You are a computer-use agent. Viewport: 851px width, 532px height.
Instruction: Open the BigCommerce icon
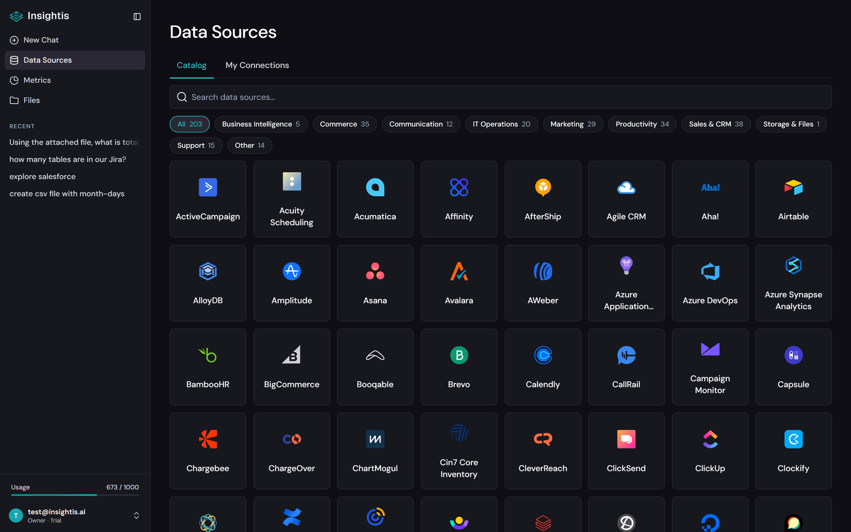click(x=292, y=355)
